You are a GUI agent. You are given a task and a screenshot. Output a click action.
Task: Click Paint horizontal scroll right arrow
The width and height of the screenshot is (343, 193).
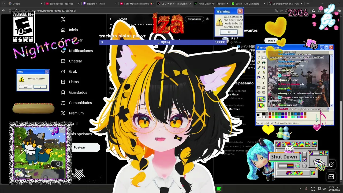[x=328, y=109]
